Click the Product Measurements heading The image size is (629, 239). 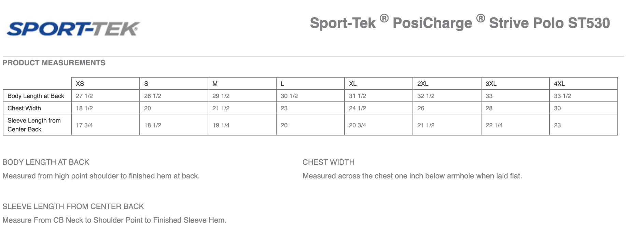(54, 63)
